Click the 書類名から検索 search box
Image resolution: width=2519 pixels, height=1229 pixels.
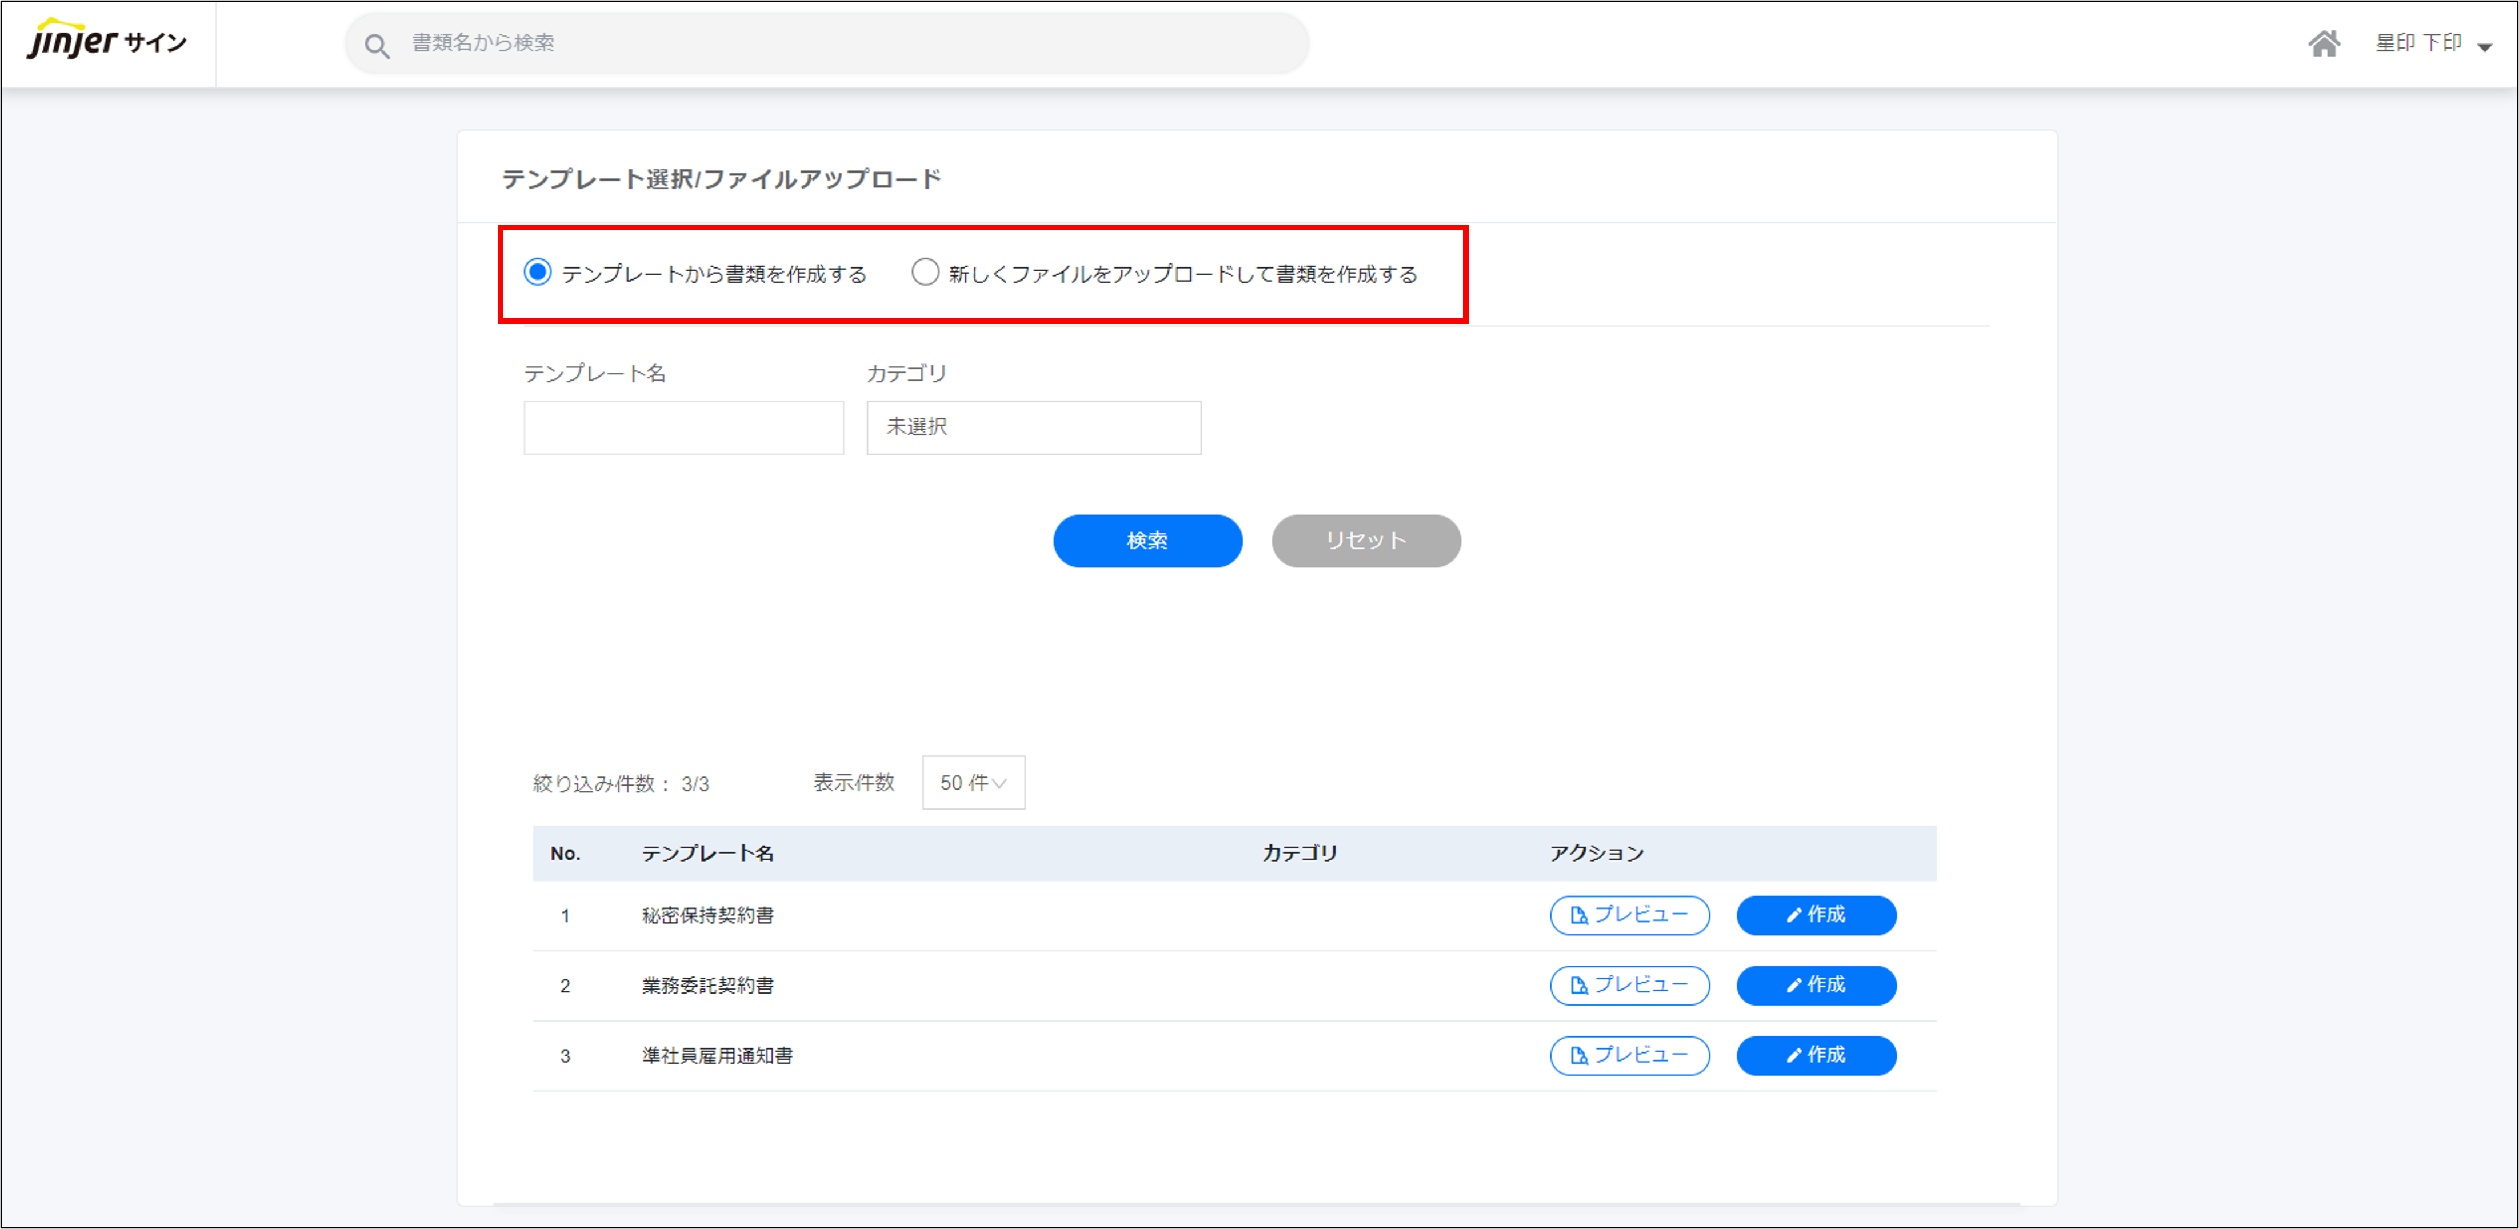pyautogui.click(x=841, y=43)
